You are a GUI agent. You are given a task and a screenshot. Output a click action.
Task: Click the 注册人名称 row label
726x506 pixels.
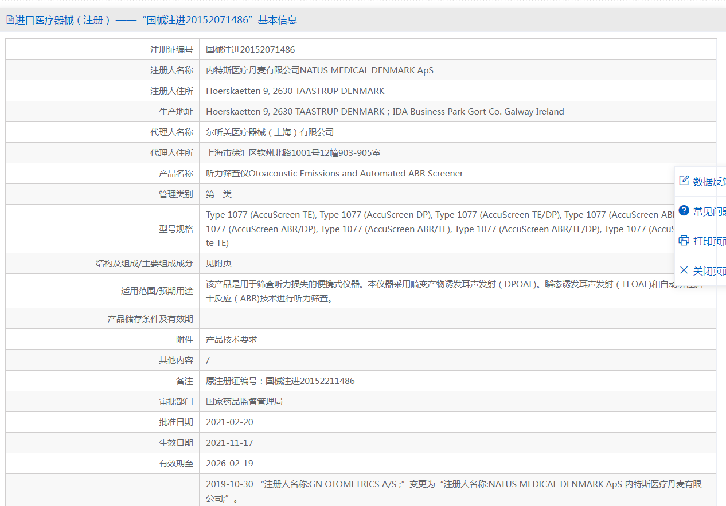171,70
